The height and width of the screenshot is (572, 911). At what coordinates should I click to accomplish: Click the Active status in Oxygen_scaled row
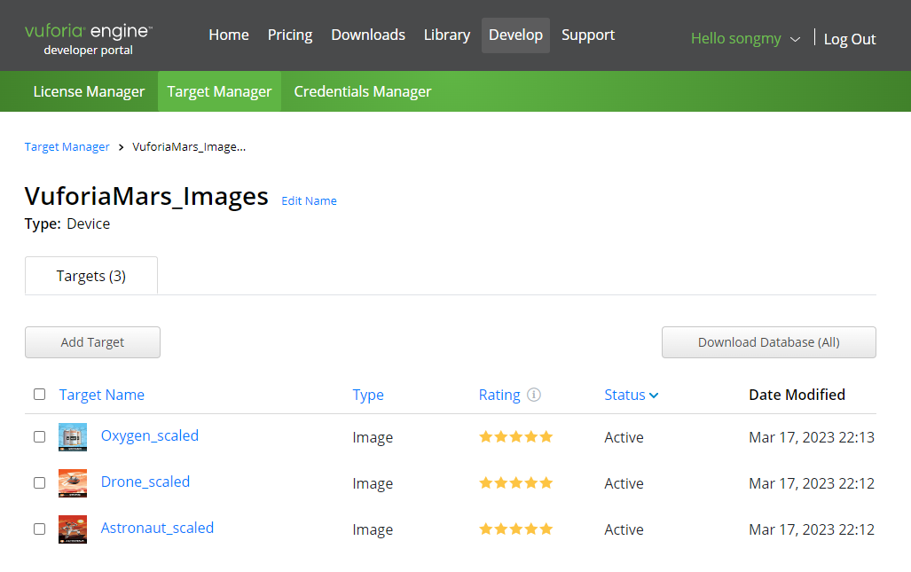click(x=624, y=437)
